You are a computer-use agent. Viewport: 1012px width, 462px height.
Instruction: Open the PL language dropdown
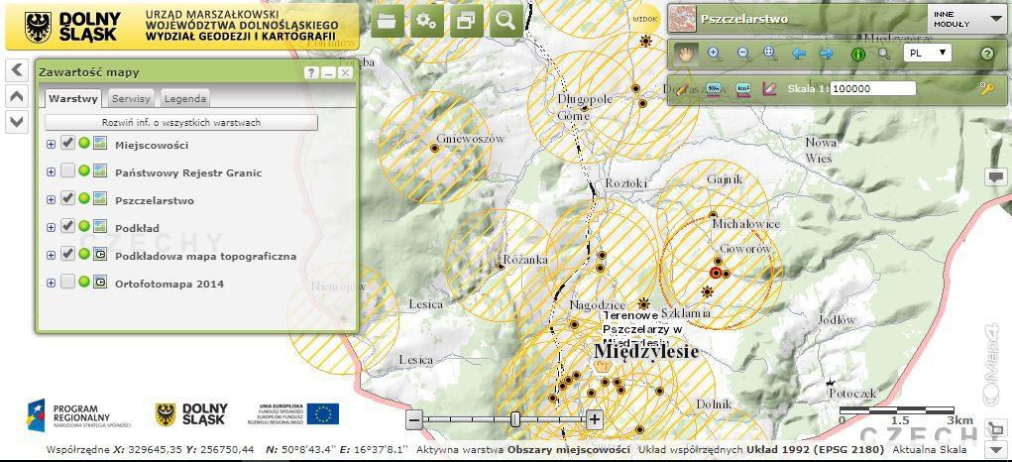click(928, 53)
